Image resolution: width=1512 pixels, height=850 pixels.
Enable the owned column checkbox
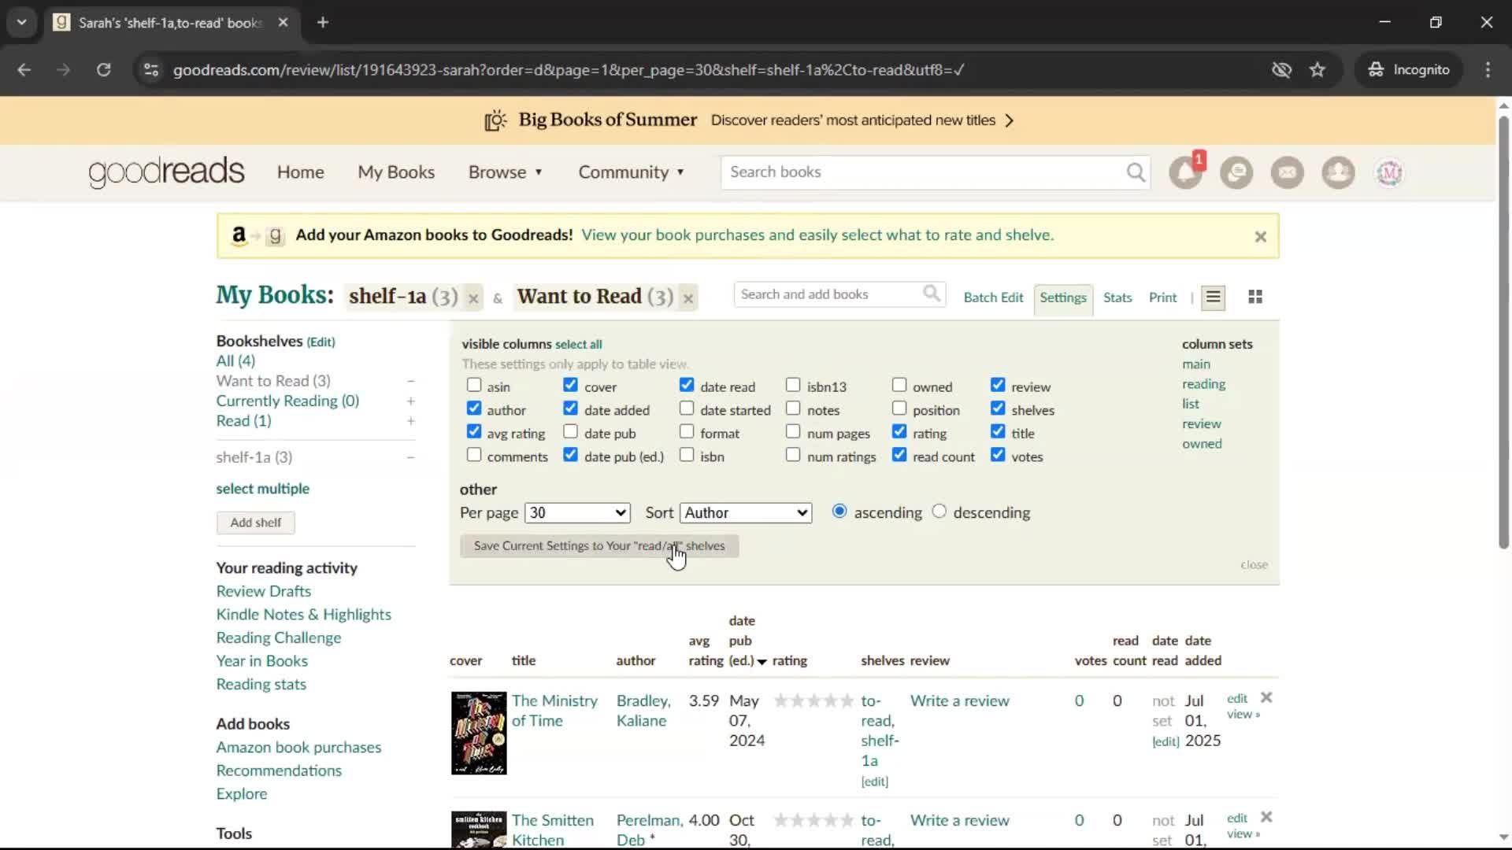[899, 386]
